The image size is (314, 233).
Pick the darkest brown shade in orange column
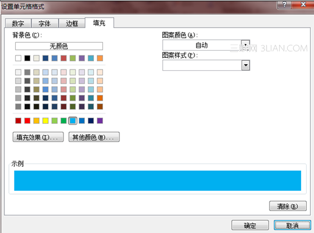pos(100,107)
